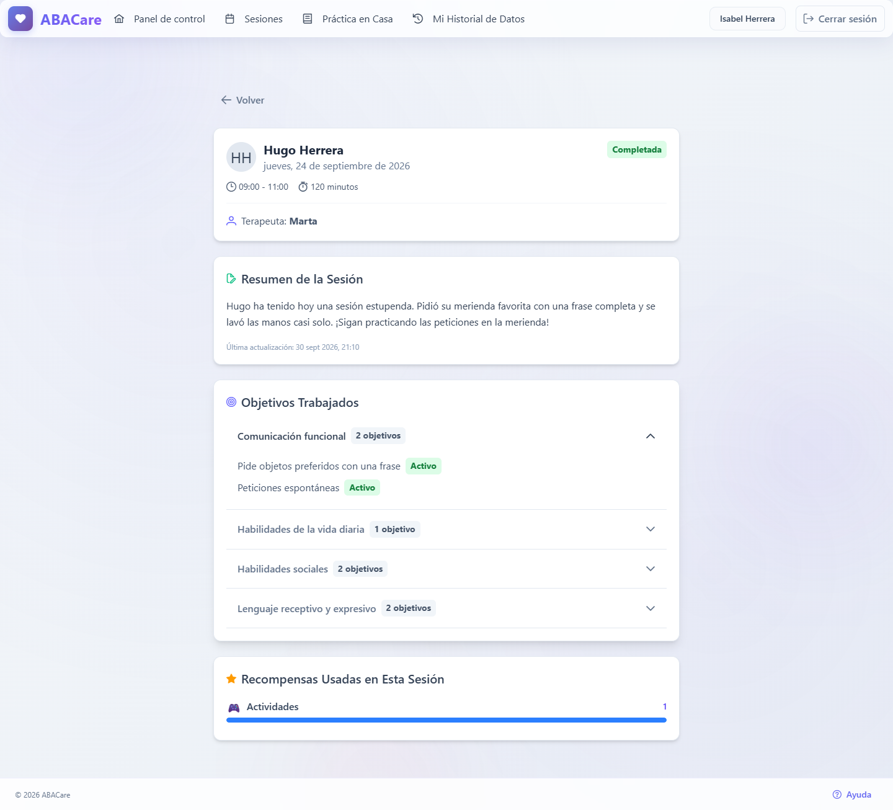Click the calendar icon beside Sesiones
Image resolution: width=893 pixels, height=810 pixels.
229,19
